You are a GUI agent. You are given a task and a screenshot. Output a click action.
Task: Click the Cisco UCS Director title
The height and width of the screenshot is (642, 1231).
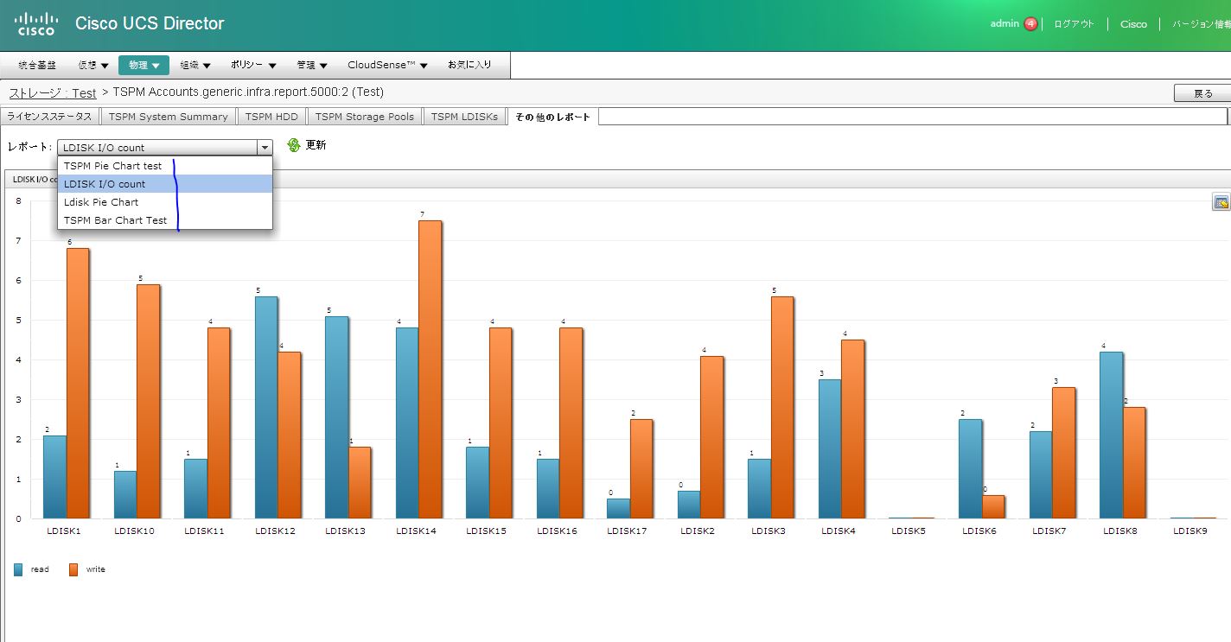click(x=150, y=24)
